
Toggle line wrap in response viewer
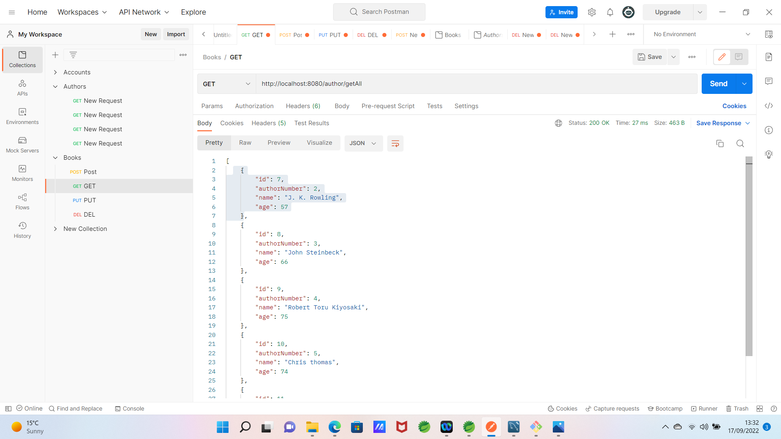click(395, 143)
